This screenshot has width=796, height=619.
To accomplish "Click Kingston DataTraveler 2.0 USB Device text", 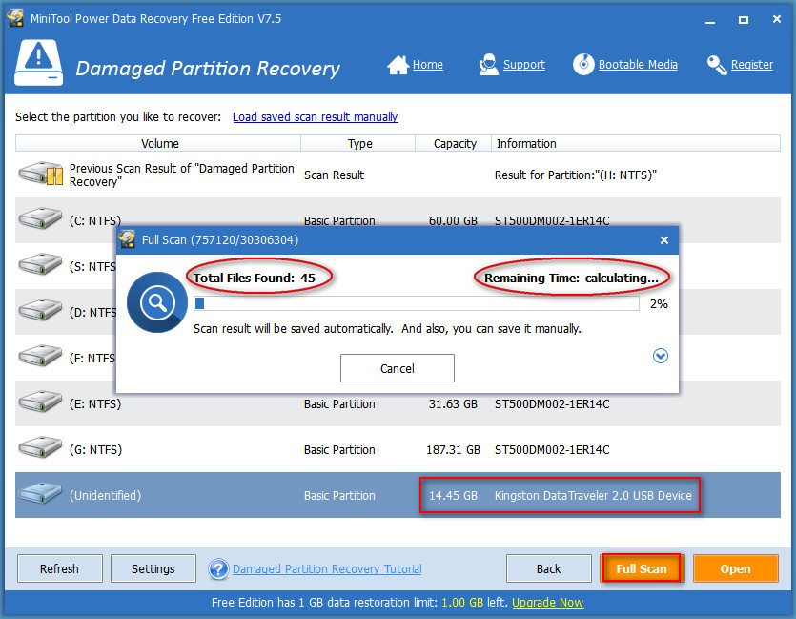I will (x=593, y=496).
